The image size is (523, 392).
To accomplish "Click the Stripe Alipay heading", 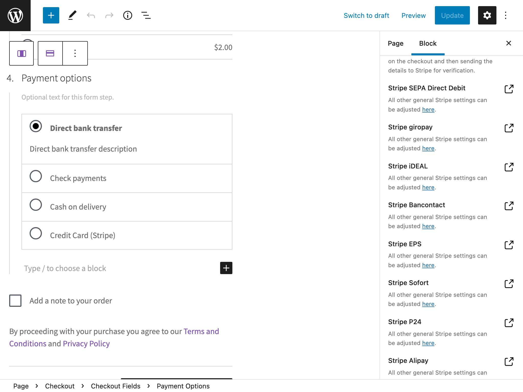I will (x=408, y=361).
